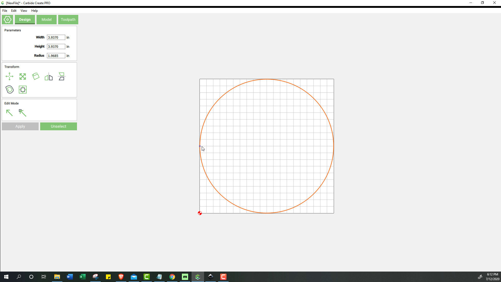Open the Model tab

pyautogui.click(x=46, y=19)
